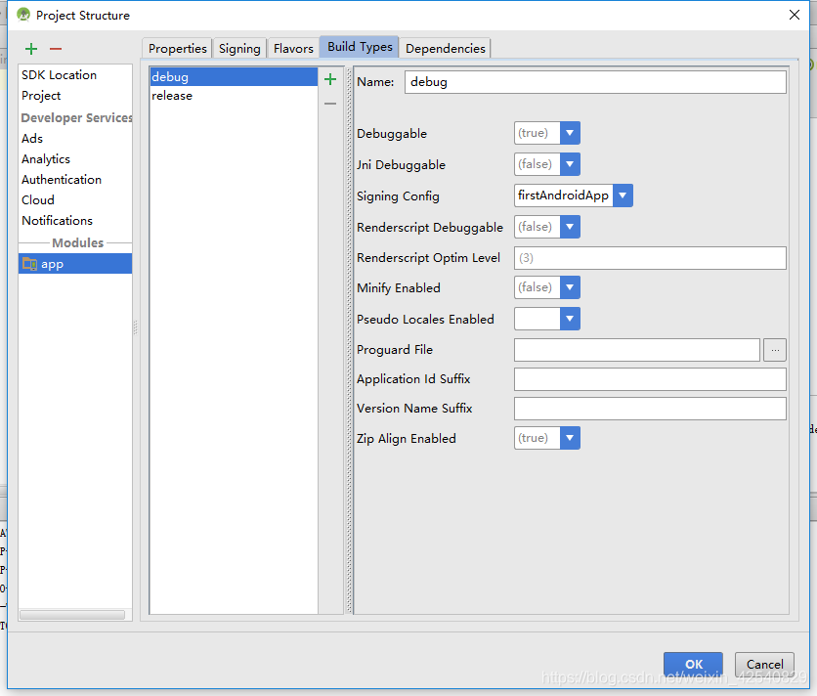The height and width of the screenshot is (696, 817).
Task: Open the Jni Debuggable dropdown
Action: click(570, 164)
